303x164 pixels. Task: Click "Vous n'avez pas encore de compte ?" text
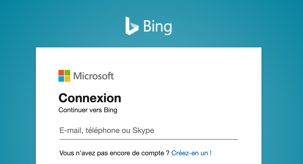point(114,153)
